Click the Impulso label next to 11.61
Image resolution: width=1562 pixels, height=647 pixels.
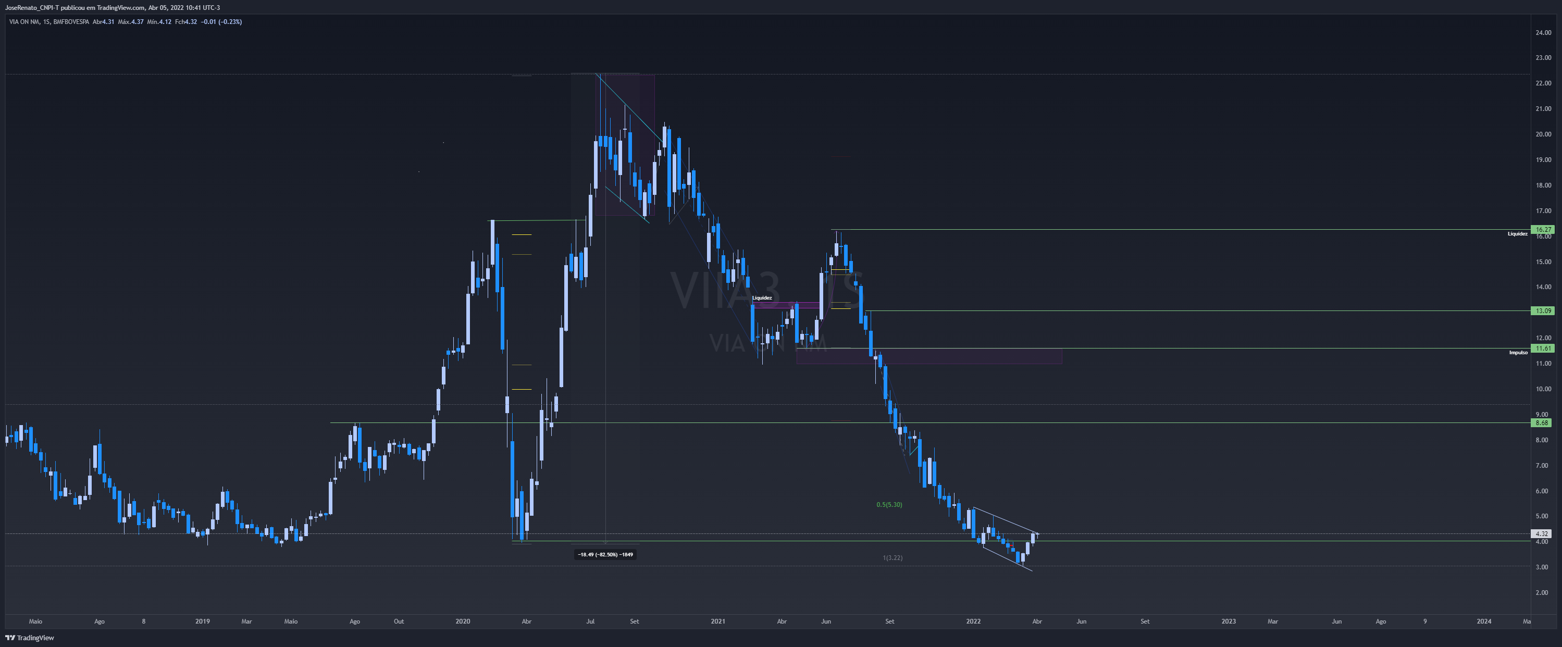point(1518,352)
